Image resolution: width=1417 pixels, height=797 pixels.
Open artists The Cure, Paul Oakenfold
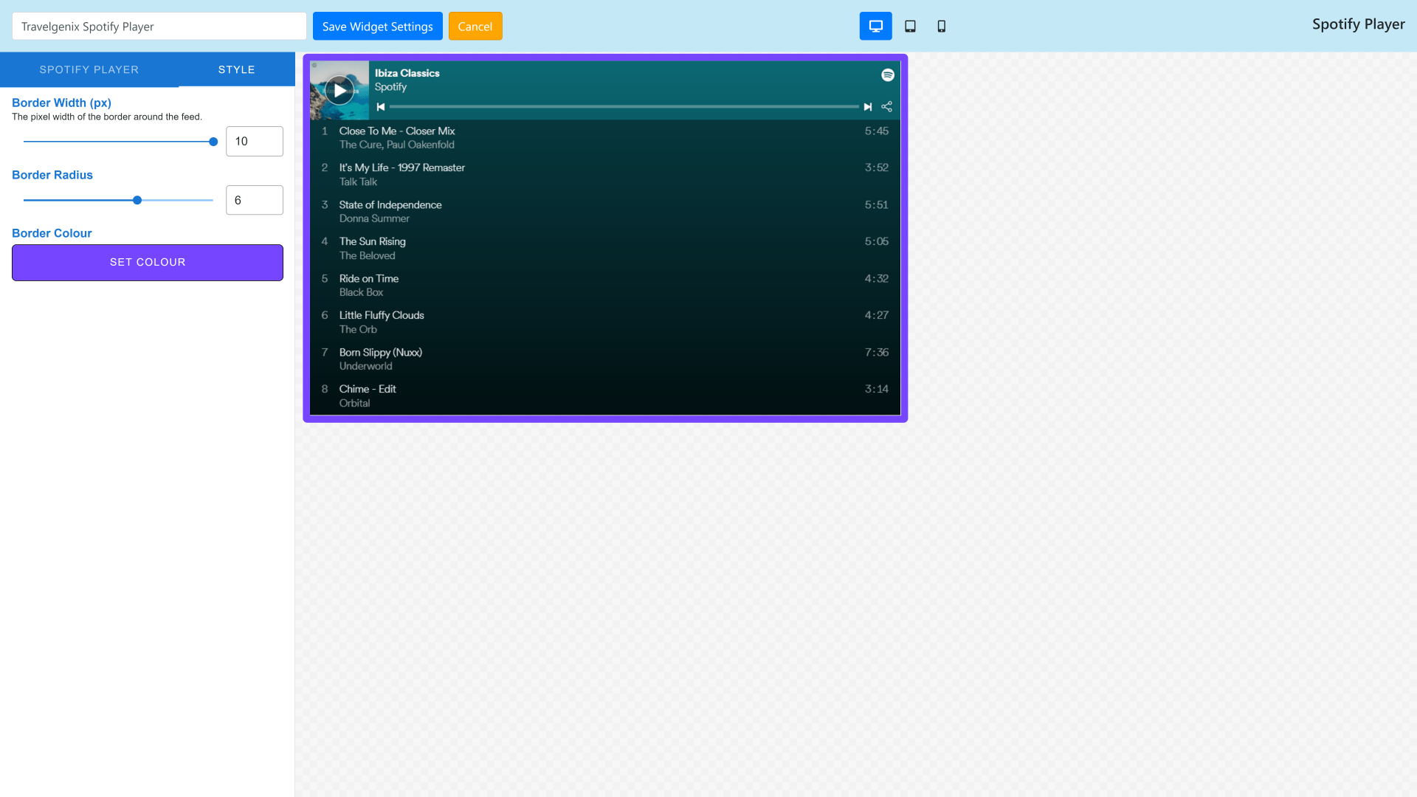tap(397, 145)
